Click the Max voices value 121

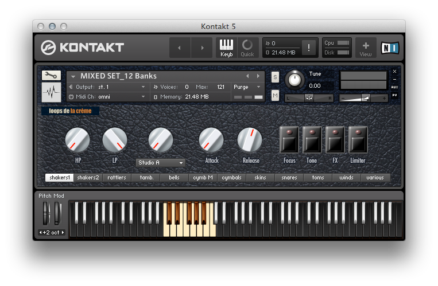click(x=220, y=87)
